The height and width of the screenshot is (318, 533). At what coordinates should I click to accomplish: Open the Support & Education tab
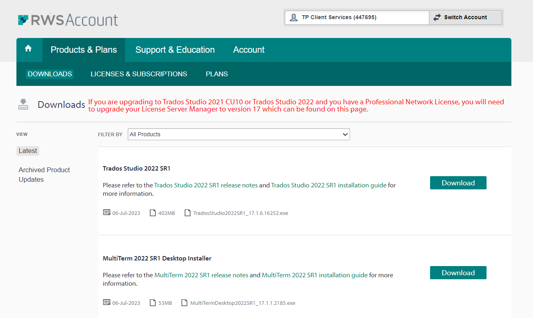click(x=175, y=50)
